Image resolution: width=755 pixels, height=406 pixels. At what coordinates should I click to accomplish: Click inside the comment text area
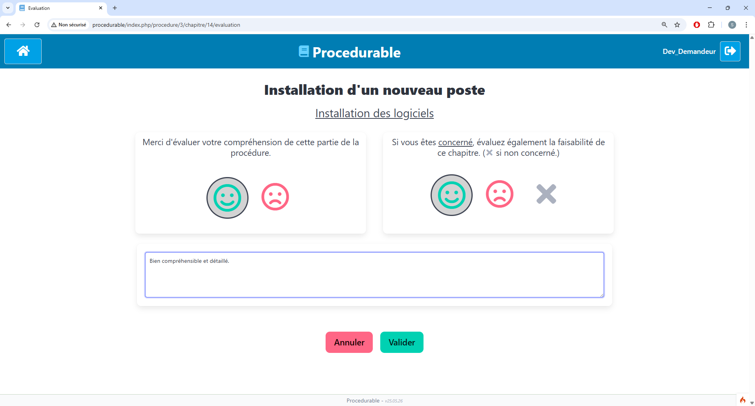point(374,275)
